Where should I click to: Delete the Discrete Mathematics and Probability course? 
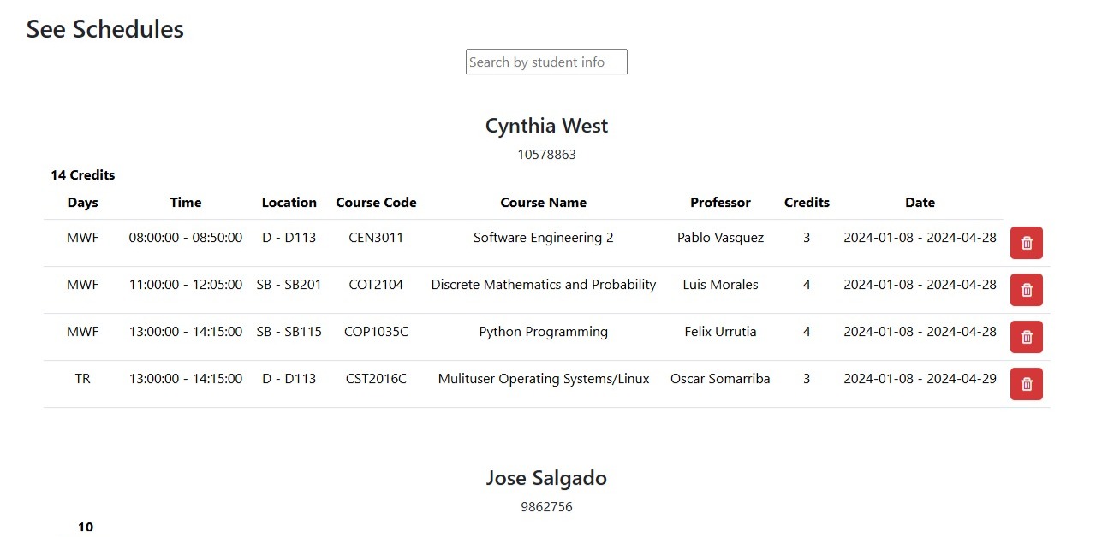(x=1026, y=290)
